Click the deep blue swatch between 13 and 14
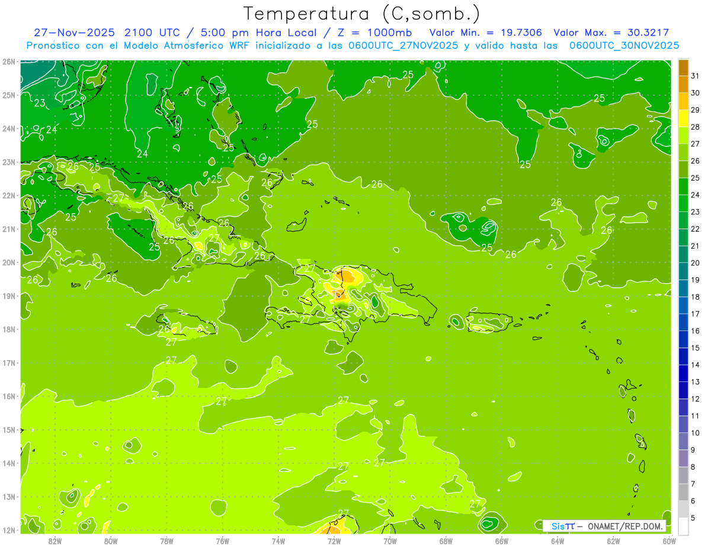Image resolution: width=711 pixels, height=549 pixels. [x=683, y=373]
